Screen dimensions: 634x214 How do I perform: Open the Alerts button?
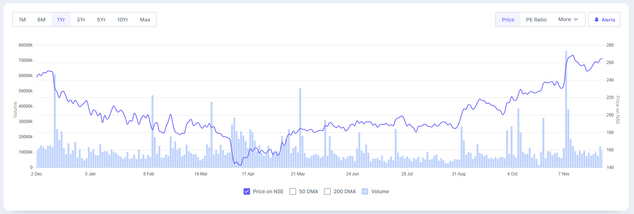coord(604,20)
